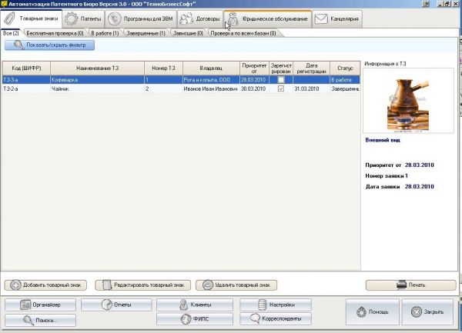Open the Органайзер button

coord(40,305)
